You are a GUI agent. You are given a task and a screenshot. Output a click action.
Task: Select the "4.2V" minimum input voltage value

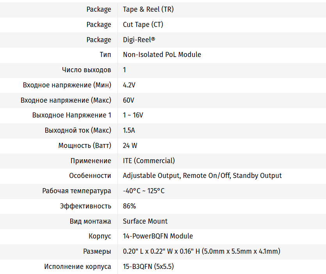pos(129,85)
